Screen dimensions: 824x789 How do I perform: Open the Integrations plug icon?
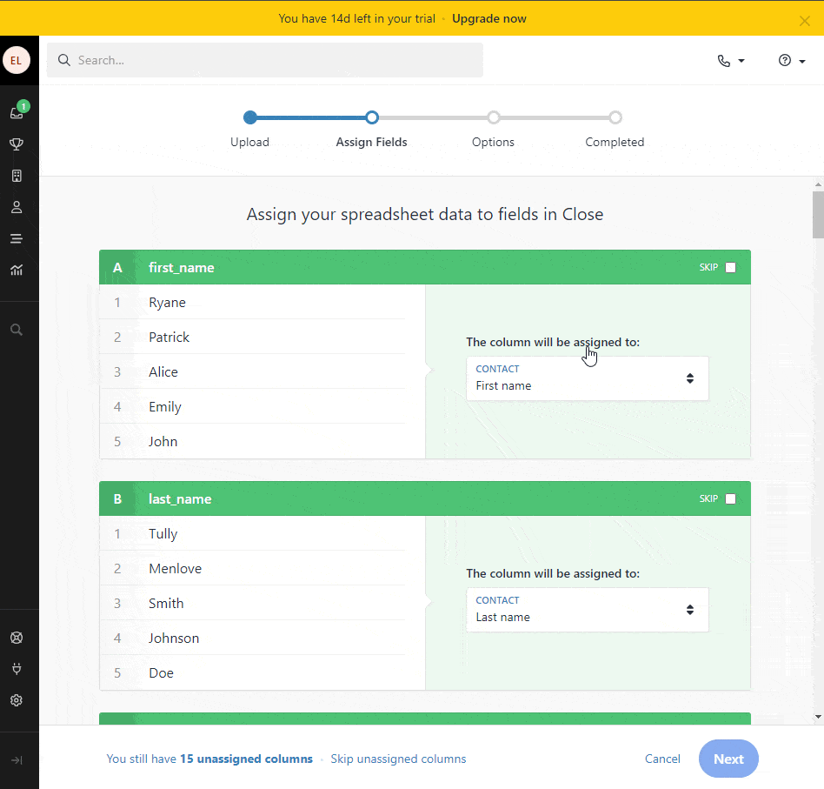click(17, 669)
